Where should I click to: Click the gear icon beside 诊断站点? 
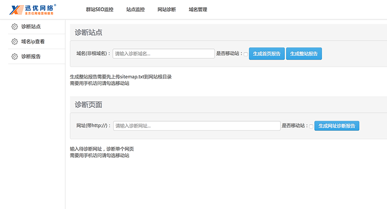15,27
